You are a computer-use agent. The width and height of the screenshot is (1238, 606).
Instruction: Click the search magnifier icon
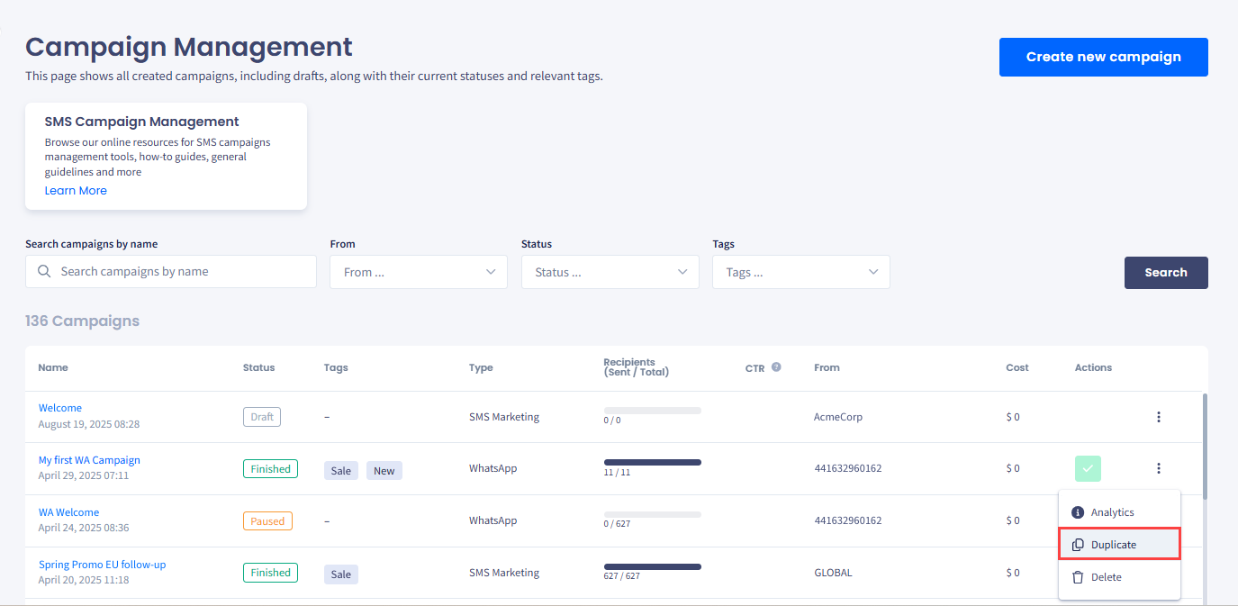[x=44, y=272]
